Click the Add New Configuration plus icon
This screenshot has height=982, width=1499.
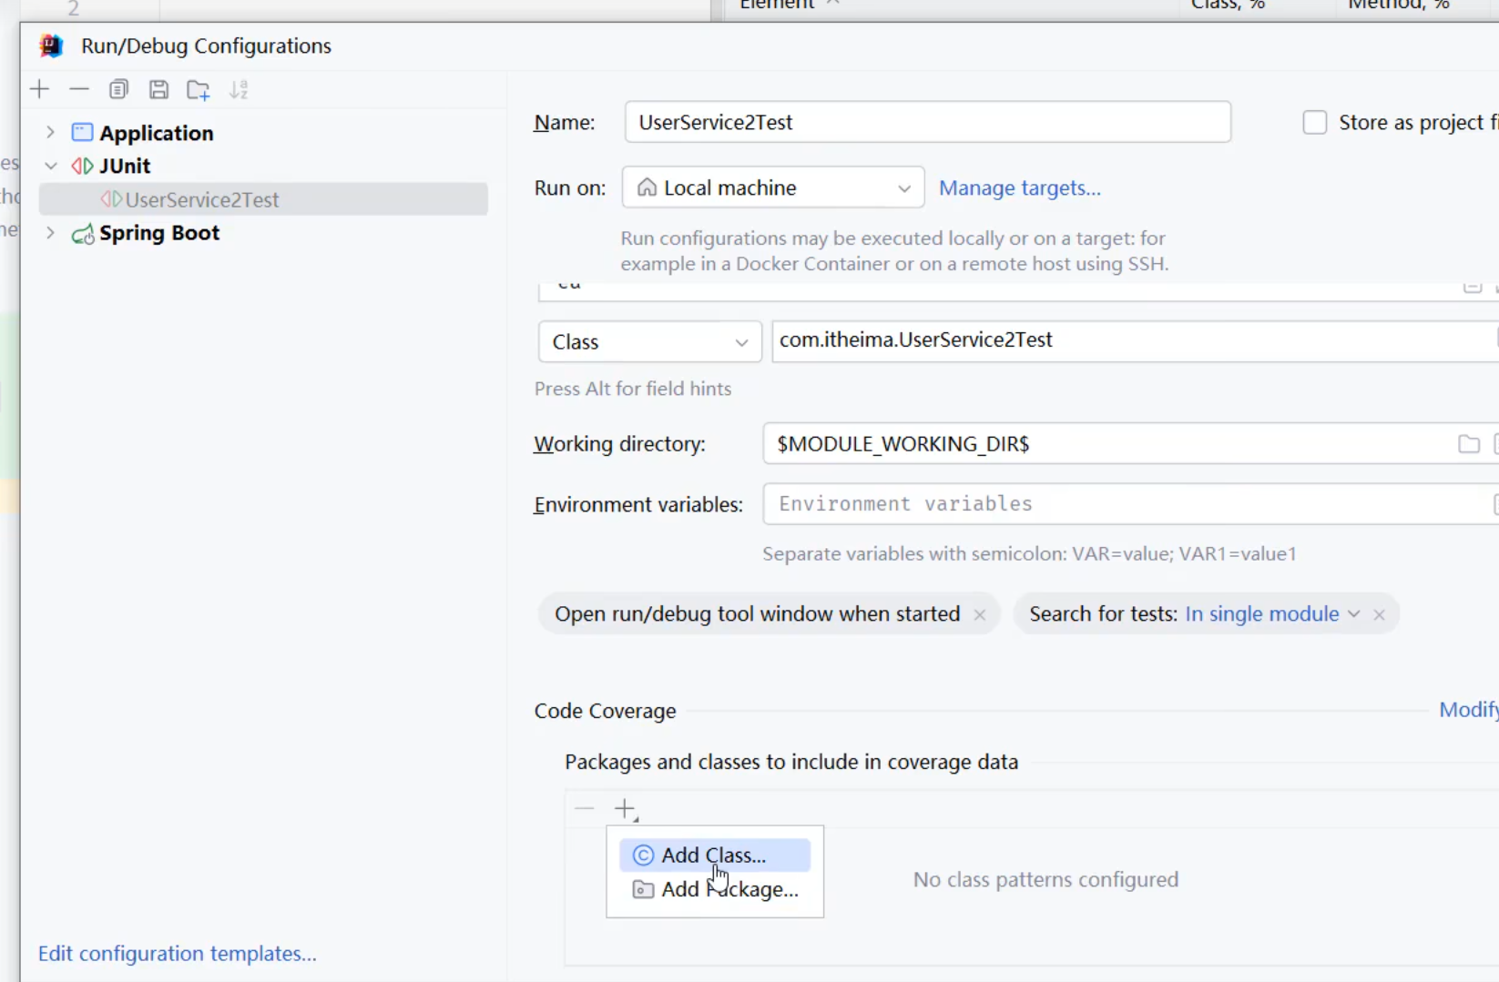pos(39,89)
